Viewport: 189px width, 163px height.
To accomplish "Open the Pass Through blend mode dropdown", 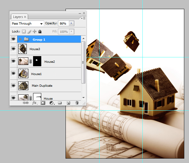I will click(x=27, y=24).
